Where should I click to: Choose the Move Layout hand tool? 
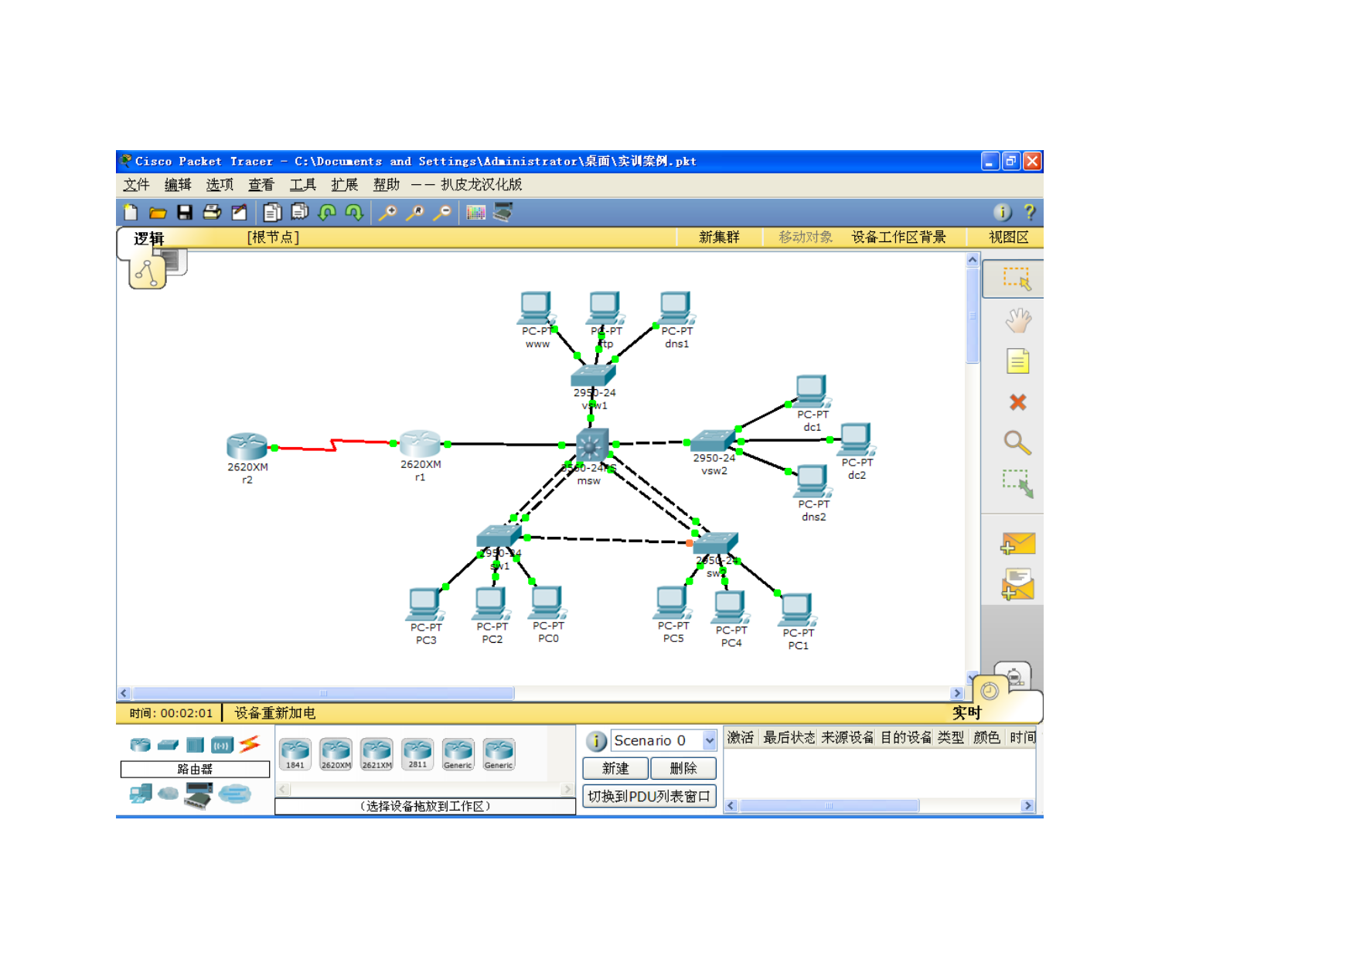click(x=1017, y=320)
